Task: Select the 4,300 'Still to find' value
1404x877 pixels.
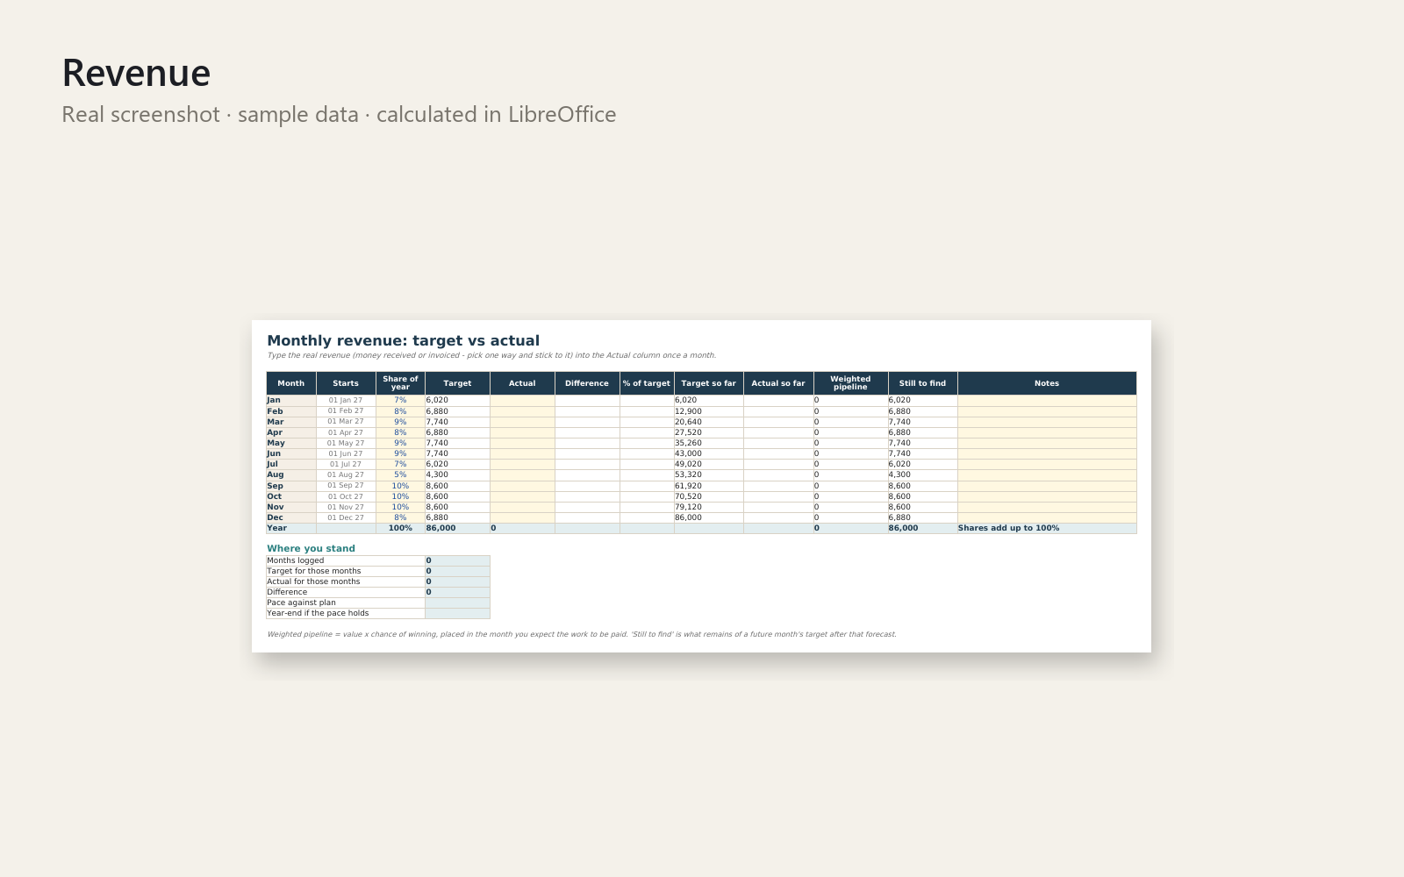Action: click(x=922, y=475)
